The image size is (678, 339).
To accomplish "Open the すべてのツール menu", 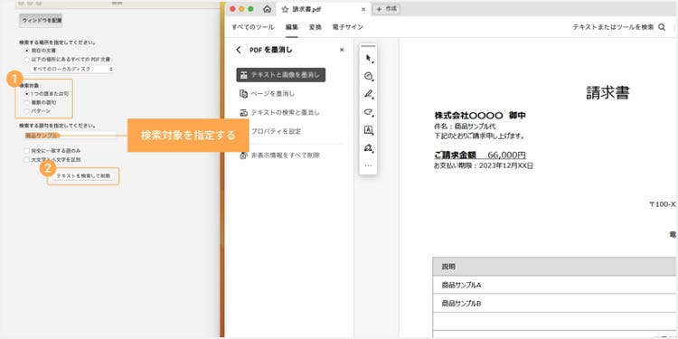I will (x=252, y=27).
